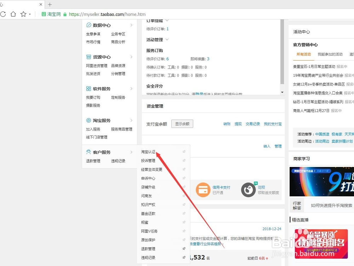Screen dimensions: 354x266
Task: Click the 提现 link
Action: click(x=238, y=124)
